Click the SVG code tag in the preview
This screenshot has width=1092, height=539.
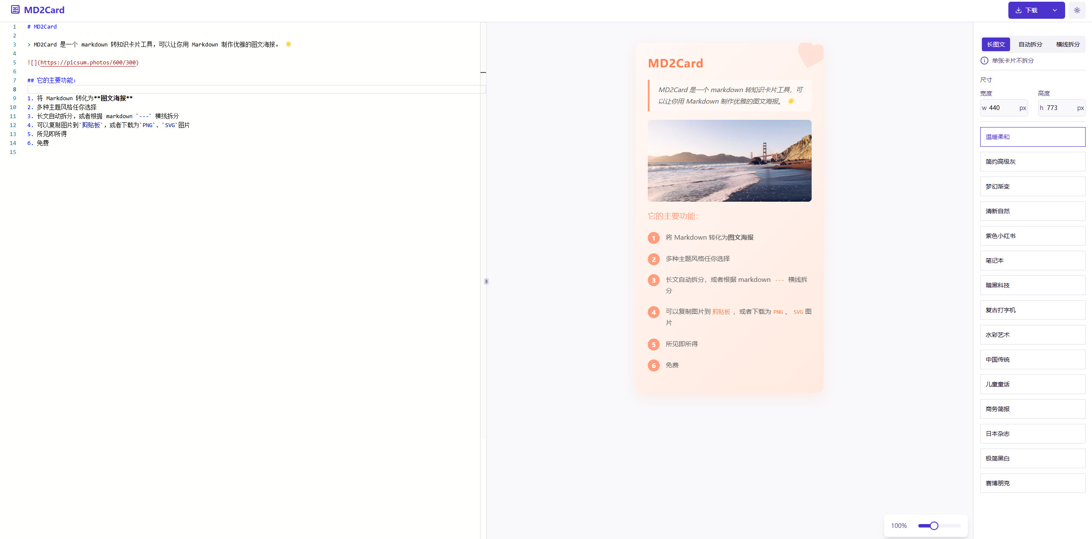coord(798,312)
